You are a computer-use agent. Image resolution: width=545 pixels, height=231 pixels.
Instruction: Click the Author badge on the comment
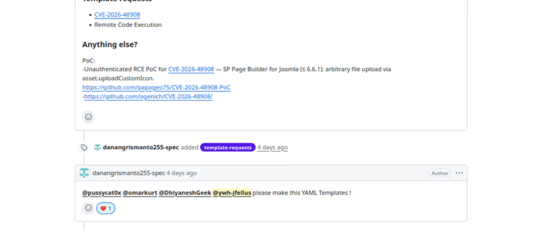[x=440, y=173]
